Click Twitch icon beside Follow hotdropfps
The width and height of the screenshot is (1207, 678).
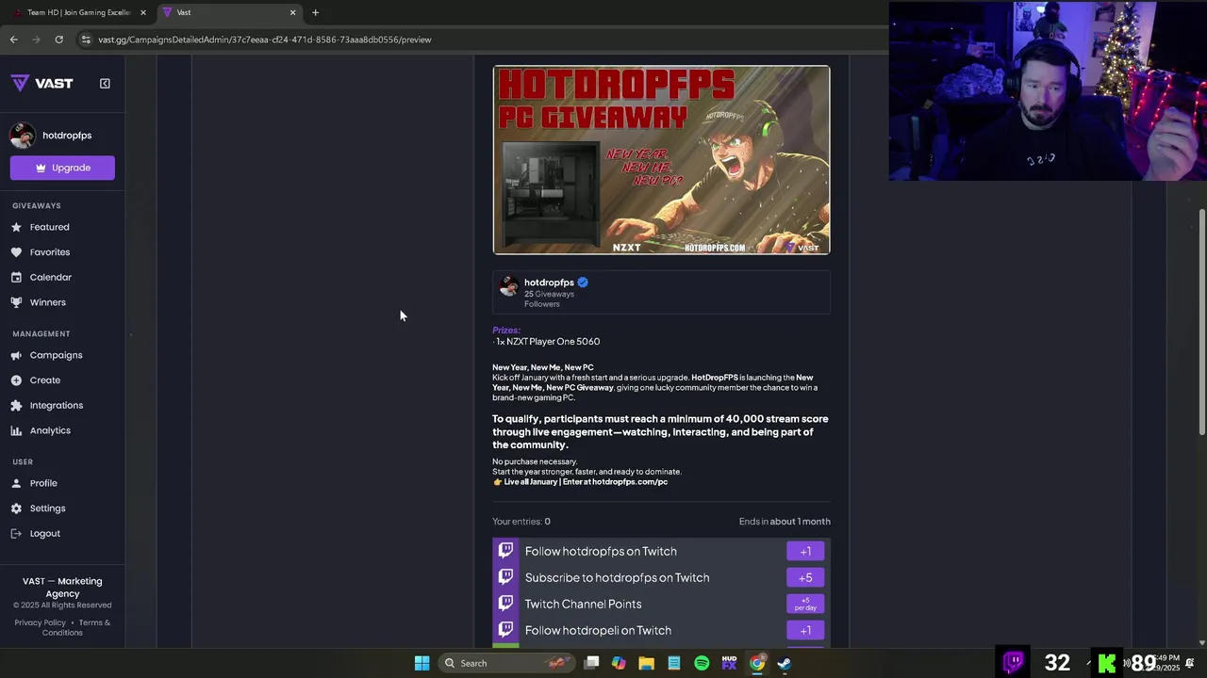(505, 550)
